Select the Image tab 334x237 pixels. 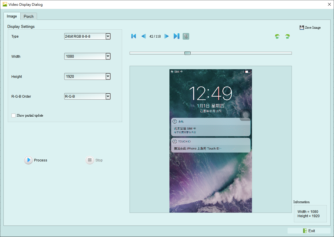point(12,16)
